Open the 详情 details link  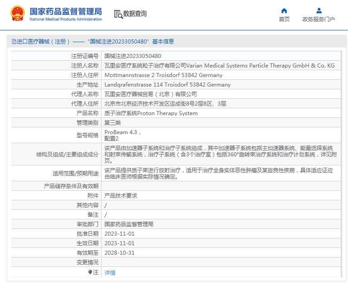point(110,273)
